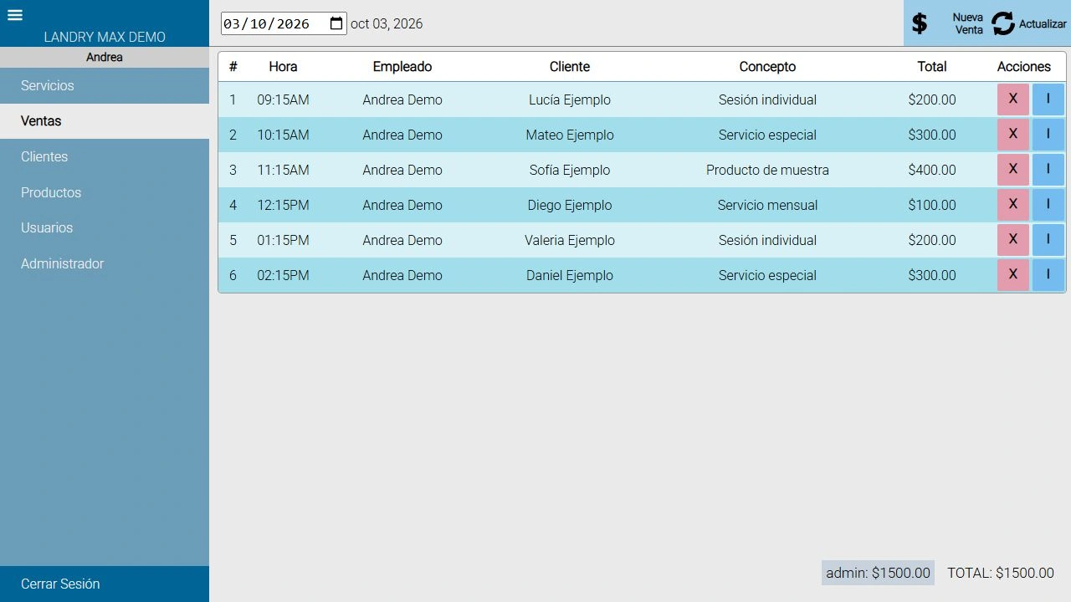Open the calendar picker in date field

(336, 23)
